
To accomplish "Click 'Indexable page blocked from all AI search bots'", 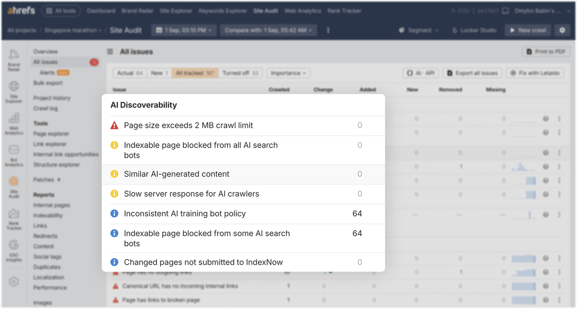I will click(x=201, y=150).
